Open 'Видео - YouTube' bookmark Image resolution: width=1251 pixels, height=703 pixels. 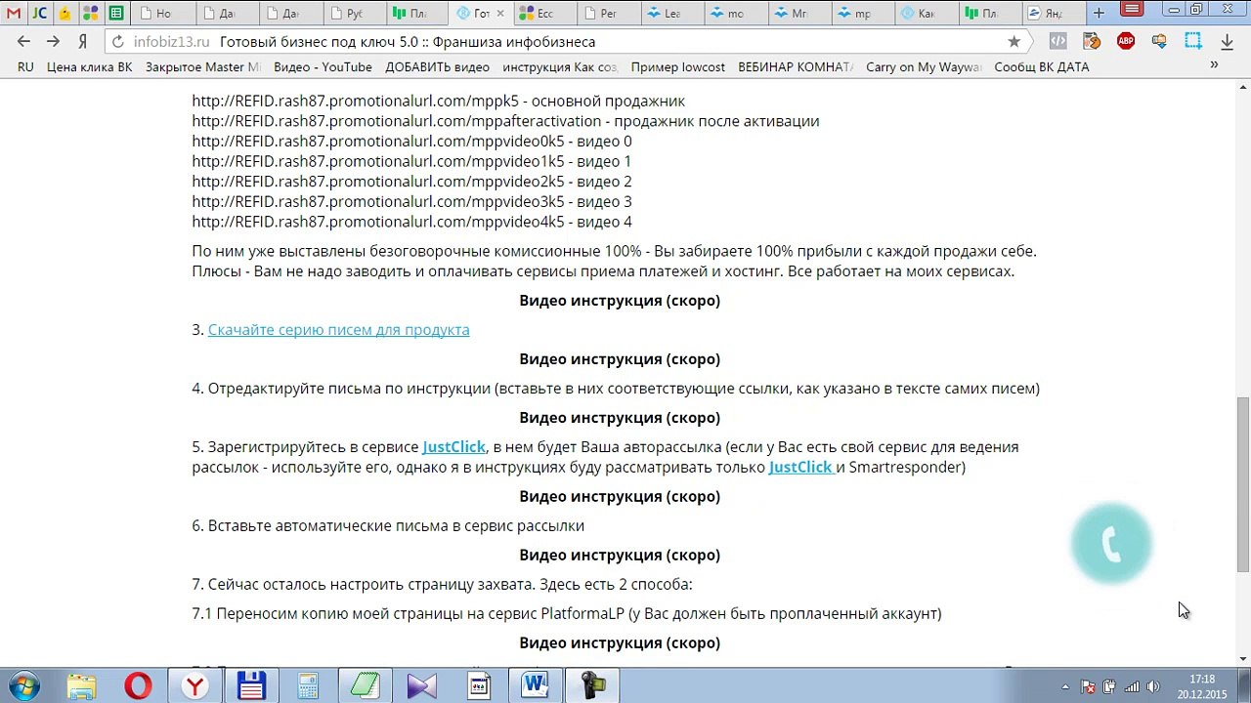pyautogui.click(x=323, y=67)
